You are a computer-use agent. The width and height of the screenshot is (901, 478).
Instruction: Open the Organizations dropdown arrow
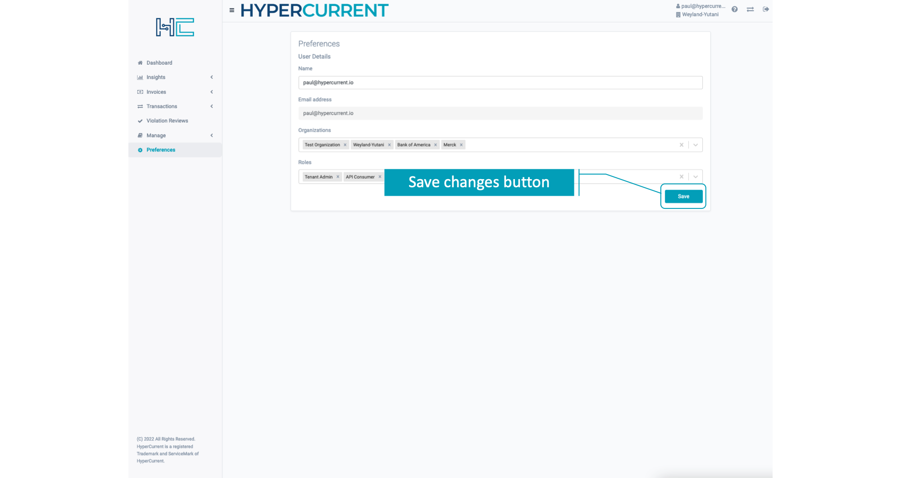click(x=696, y=145)
